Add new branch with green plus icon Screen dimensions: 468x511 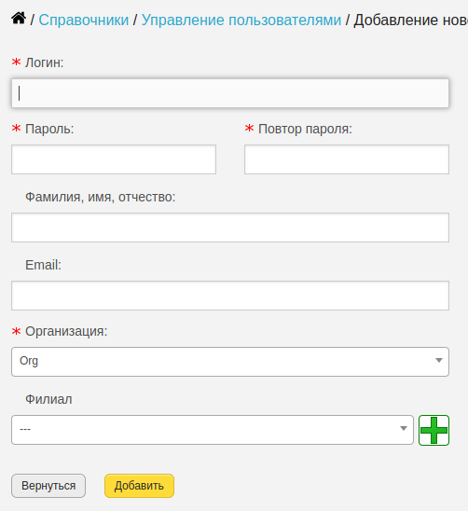click(x=434, y=430)
